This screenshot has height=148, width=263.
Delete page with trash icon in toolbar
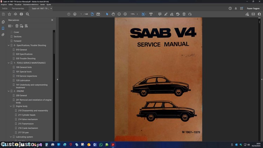(x=184, y=14)
